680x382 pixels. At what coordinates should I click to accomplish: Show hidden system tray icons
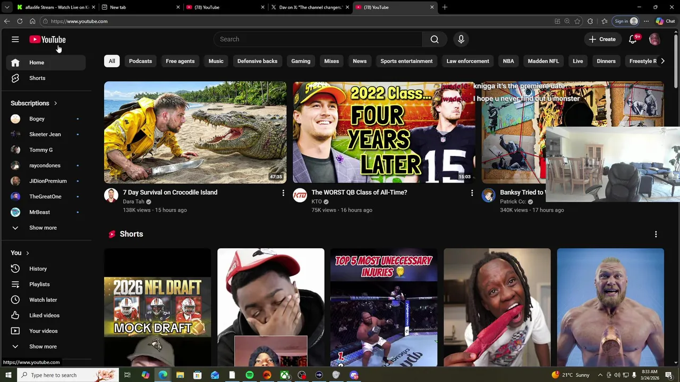[600, 375]
